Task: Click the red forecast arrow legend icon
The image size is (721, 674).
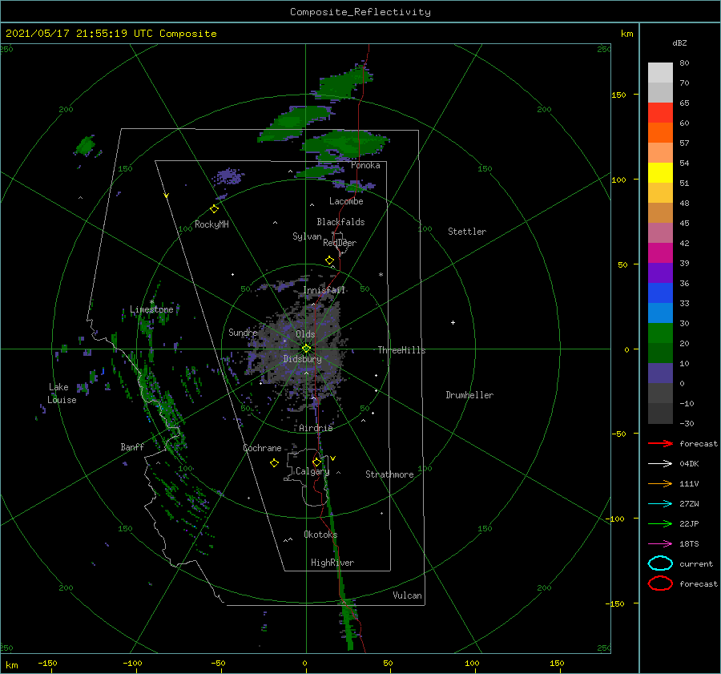Action: coord(660,443)
